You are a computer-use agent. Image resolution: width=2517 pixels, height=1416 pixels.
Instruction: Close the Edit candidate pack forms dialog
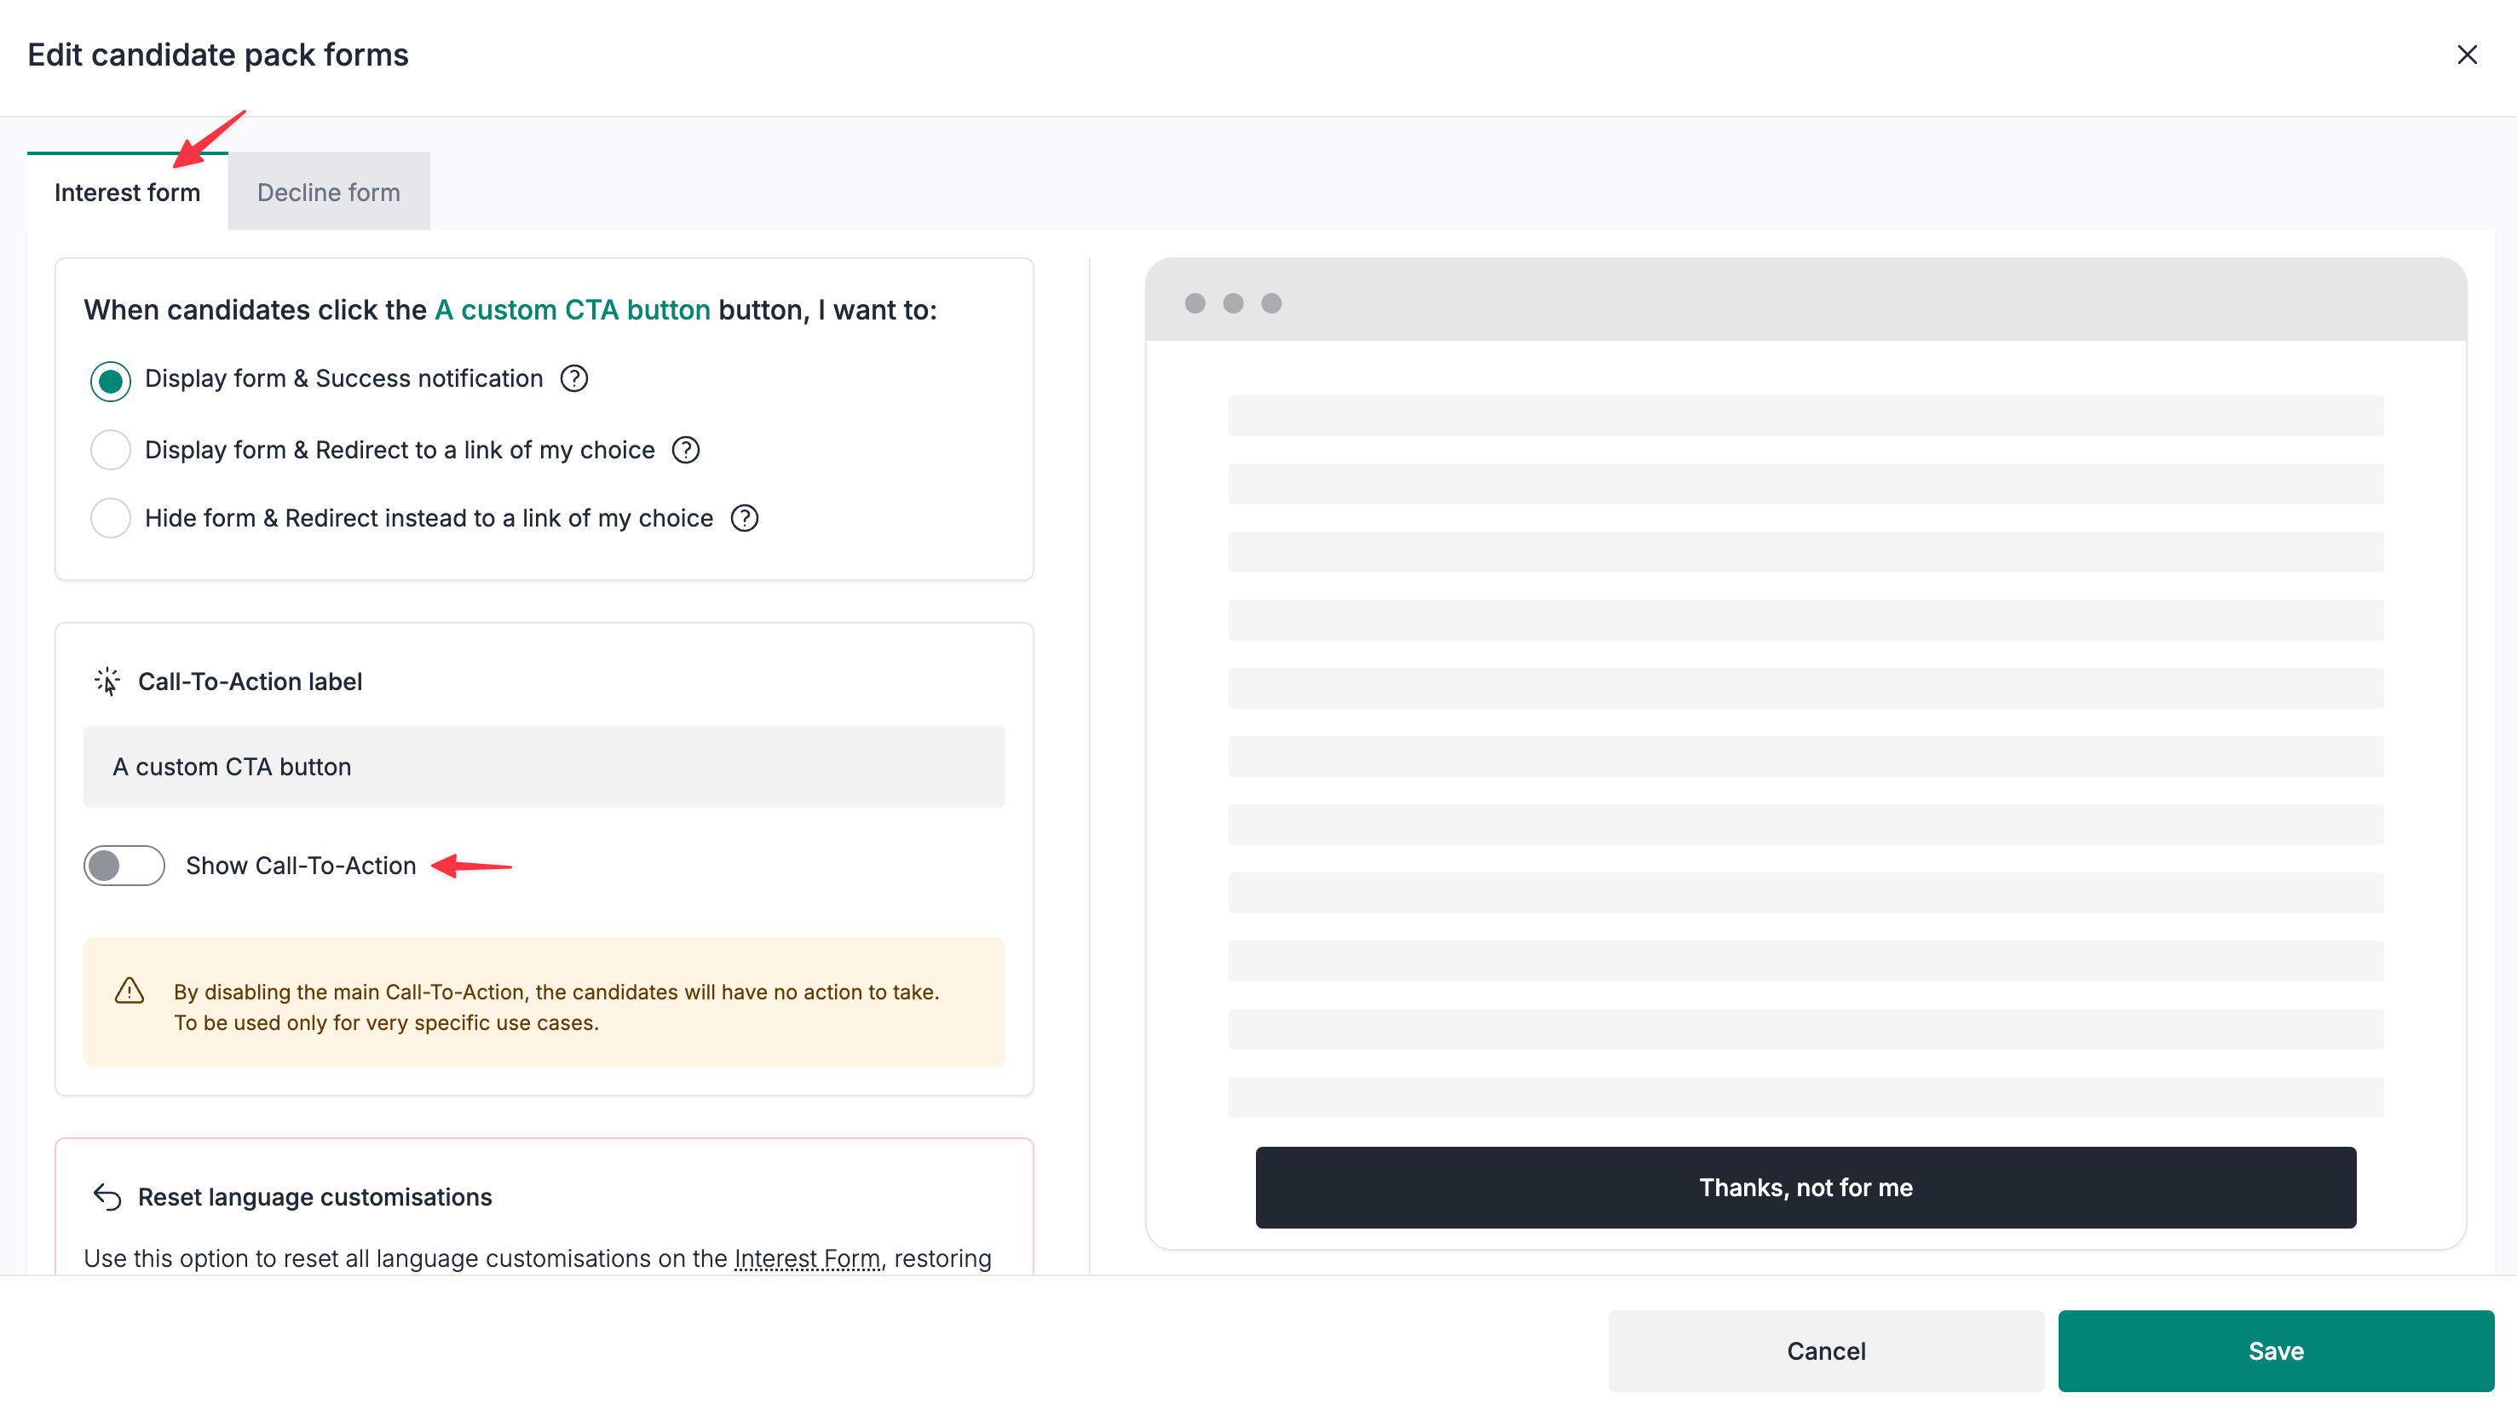(x=2468, y=55)
